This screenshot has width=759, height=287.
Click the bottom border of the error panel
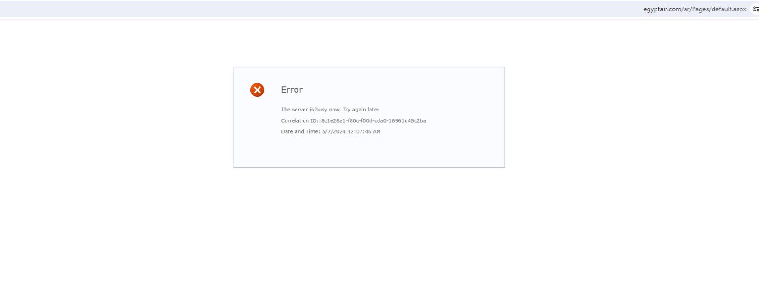coord(369,167)
